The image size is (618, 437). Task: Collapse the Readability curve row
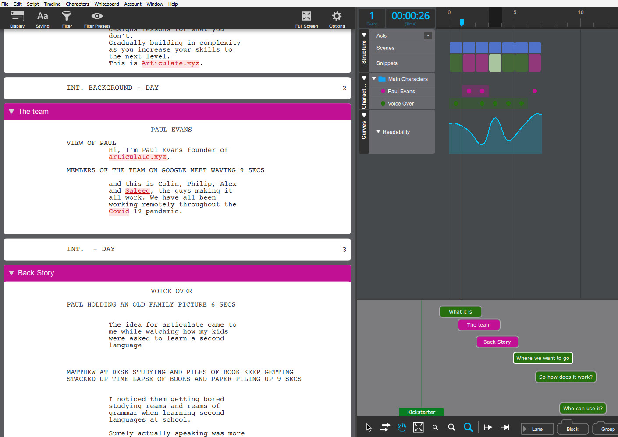pos(378,132)
